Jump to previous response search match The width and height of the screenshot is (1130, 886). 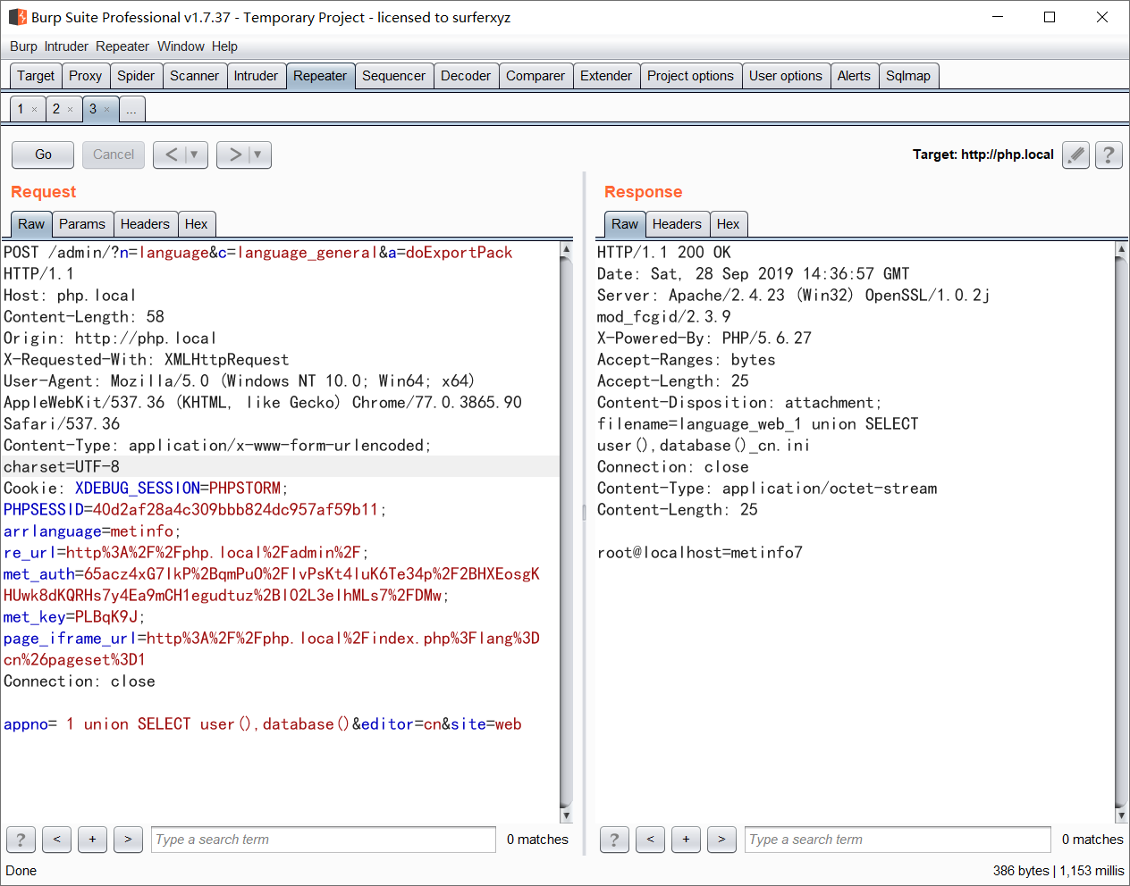point(650,840)
